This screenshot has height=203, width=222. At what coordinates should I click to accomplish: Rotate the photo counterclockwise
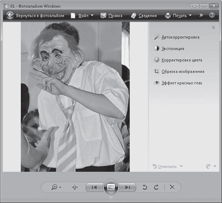pos(145,187)
